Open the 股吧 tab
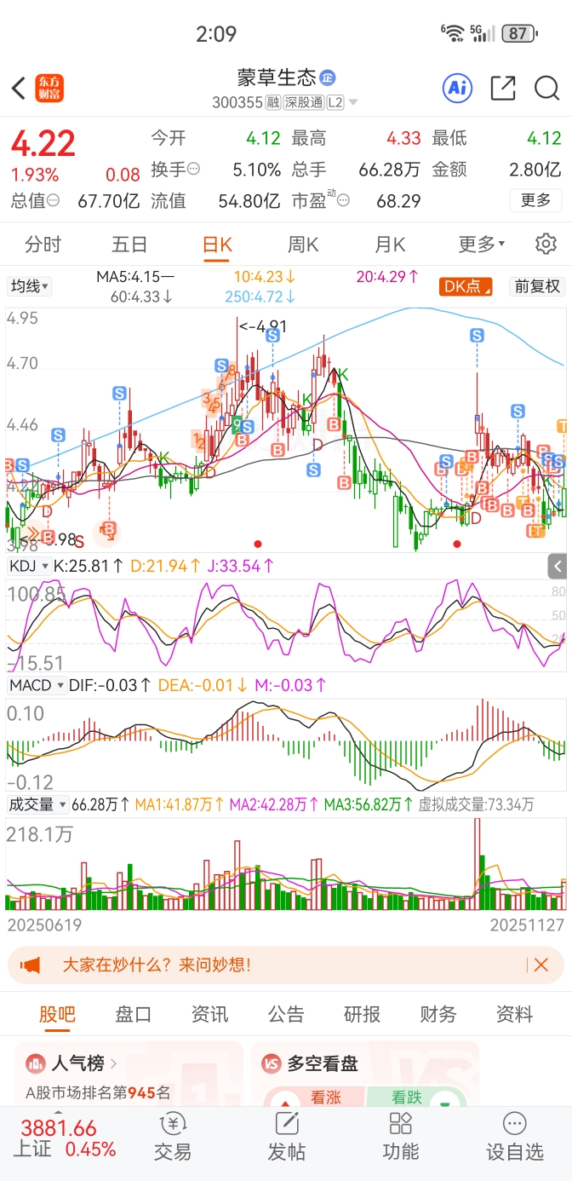572x1181 pixels. click(57, 1014)
